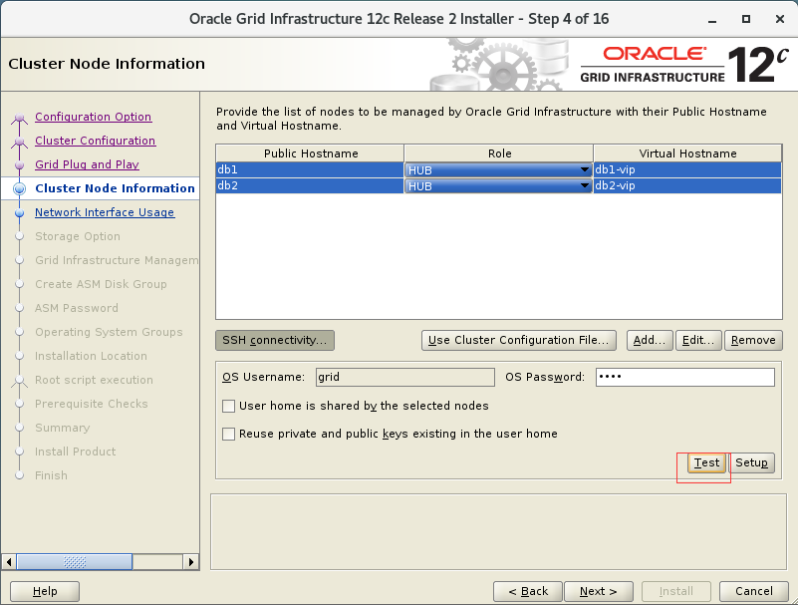Screen dimensions: 798x605
Task: Select Cluster Node Information step
Action: click(x=115, y=188)
